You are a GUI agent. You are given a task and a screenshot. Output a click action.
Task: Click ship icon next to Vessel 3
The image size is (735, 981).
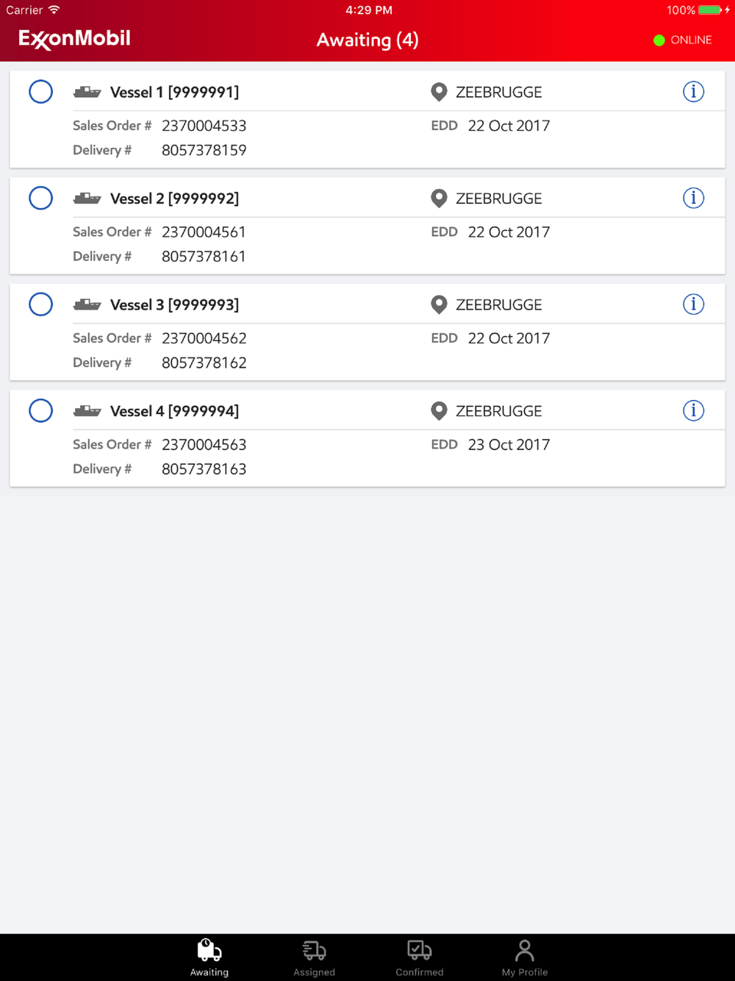pyautogui.click(x=87, y=304)
